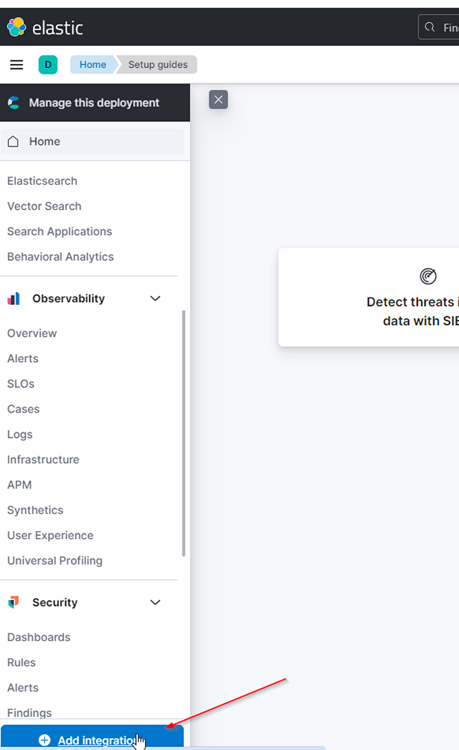Image resolution: width=459 pixels, height=750 pixels.
Task: Dismiss the setup guide flyout with the X
Action: 218,100
